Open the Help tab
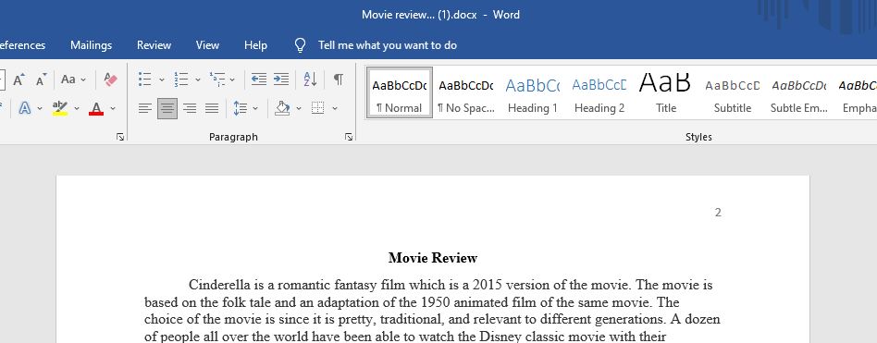The image size is (877, 343). coord(255,45)
